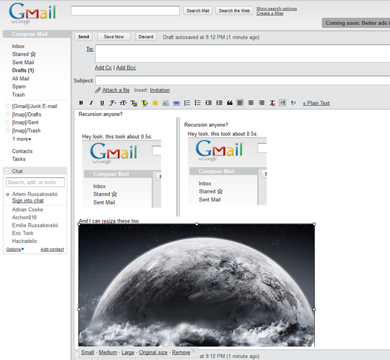Open the To contacts picker link

point(90,49)
